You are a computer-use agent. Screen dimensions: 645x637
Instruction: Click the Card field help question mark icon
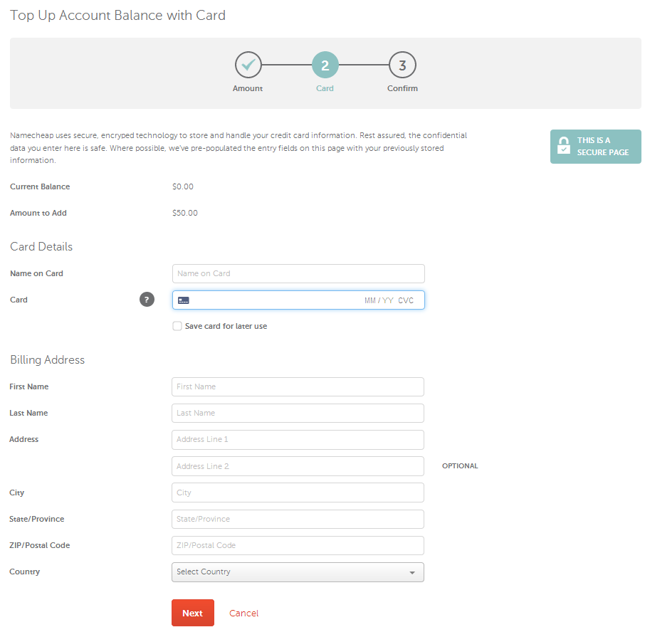click(x=147, y=300)
